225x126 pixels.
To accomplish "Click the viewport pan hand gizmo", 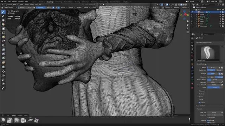I will (188, 25).
